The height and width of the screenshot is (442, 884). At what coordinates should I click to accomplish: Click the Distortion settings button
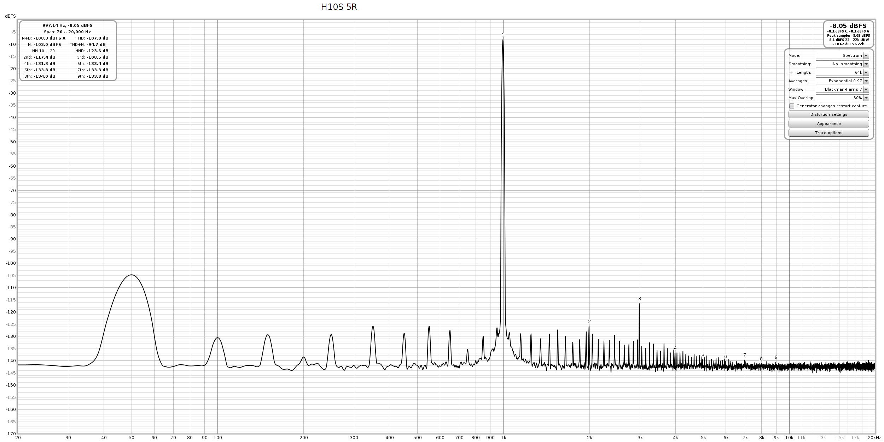pyautogui.click(x=828, y=114)
